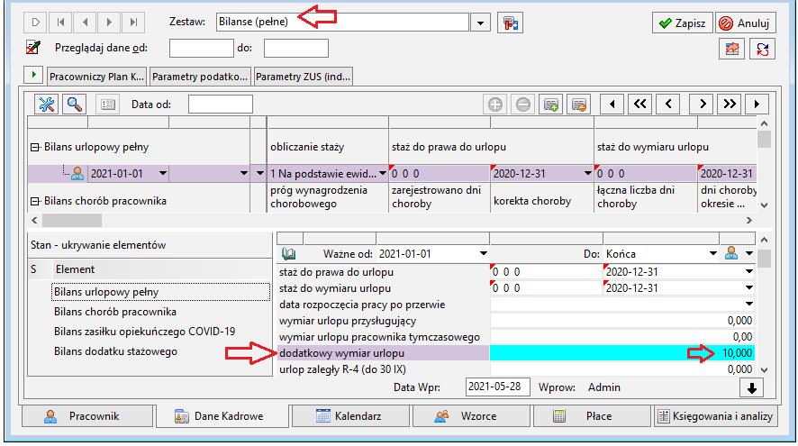
Task: Open staż do prawa 2020-12-31 grid dropdown
Action: pos(588,174)
